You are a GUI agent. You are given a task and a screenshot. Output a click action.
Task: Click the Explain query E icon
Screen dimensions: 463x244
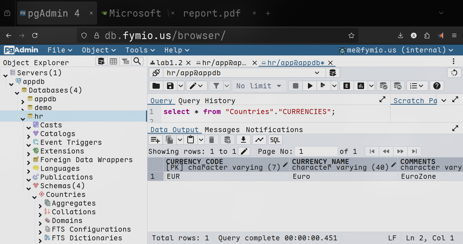347,86
